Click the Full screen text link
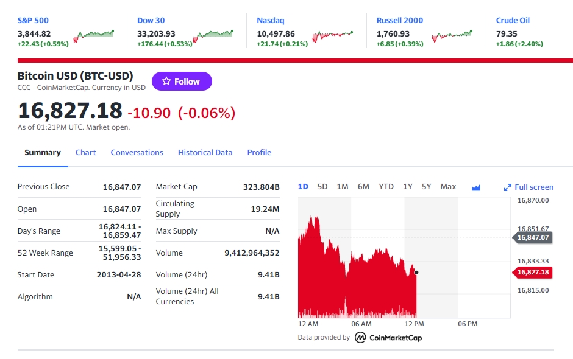The image size is (573, 359). point(534,187)
